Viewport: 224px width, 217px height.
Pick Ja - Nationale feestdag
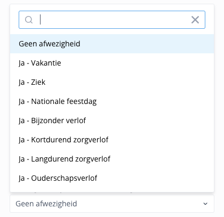(x=112, y=101)
